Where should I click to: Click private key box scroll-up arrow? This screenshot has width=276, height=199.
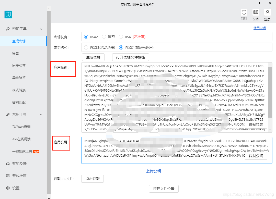click(x=270, y=65)
